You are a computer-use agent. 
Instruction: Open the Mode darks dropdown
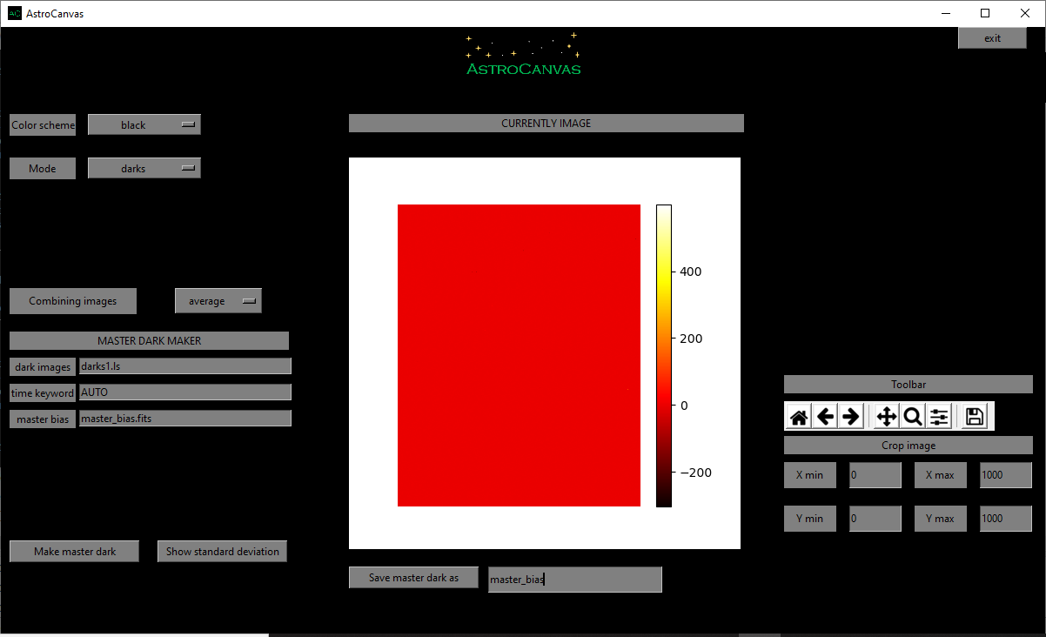144,168
